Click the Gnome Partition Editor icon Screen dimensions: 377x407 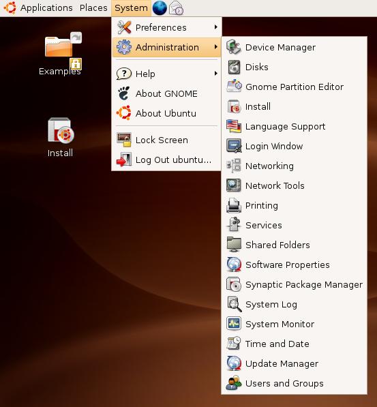pyautogui.click(x=234, y=87)
